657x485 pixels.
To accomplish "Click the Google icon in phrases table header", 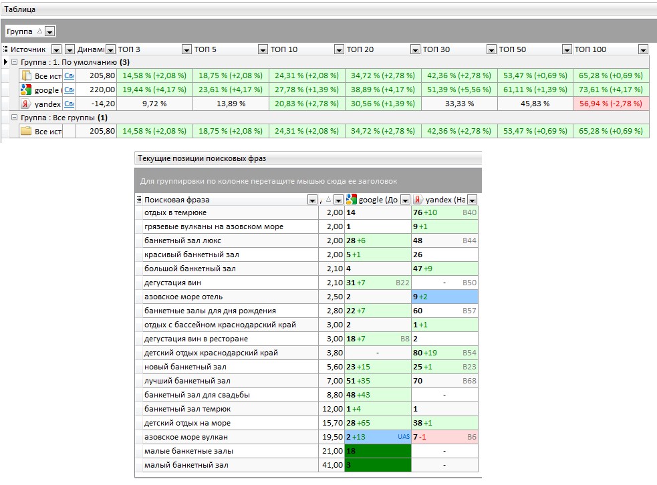I will (351, 199).
